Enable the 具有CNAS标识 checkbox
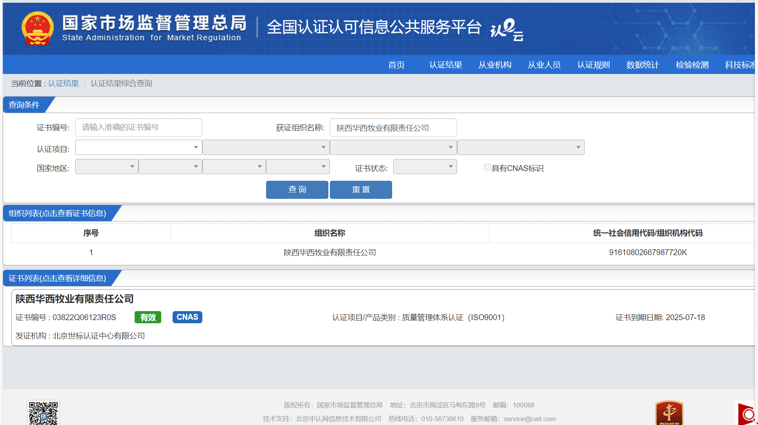 [488, 167]
